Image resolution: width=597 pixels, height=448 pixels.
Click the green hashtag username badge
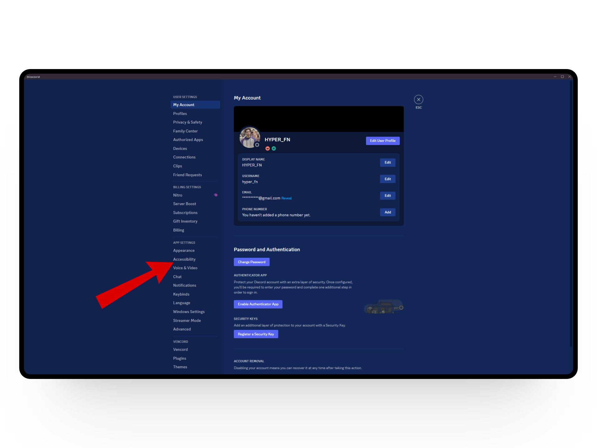click(274, 148)
